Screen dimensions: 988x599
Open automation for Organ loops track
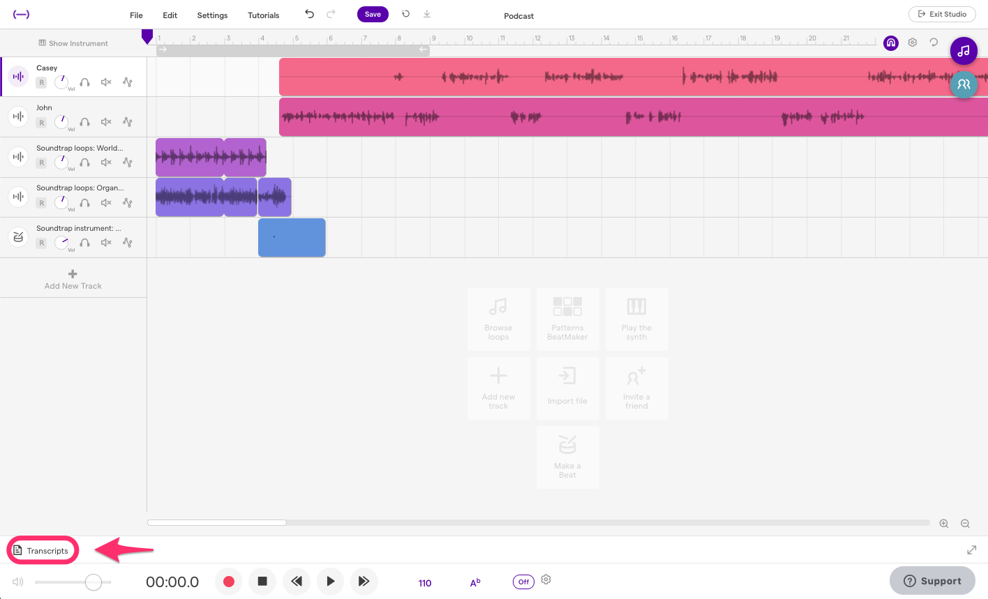pyautogui.click(x=128, y=203)
